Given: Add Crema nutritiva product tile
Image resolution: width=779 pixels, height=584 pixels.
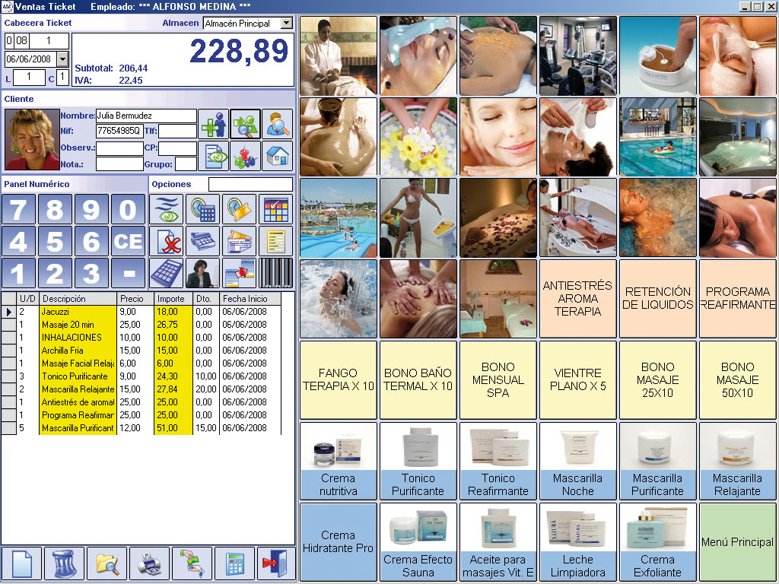Looking at the screenshot, I should pyautogui.click(x=339, y=461).
